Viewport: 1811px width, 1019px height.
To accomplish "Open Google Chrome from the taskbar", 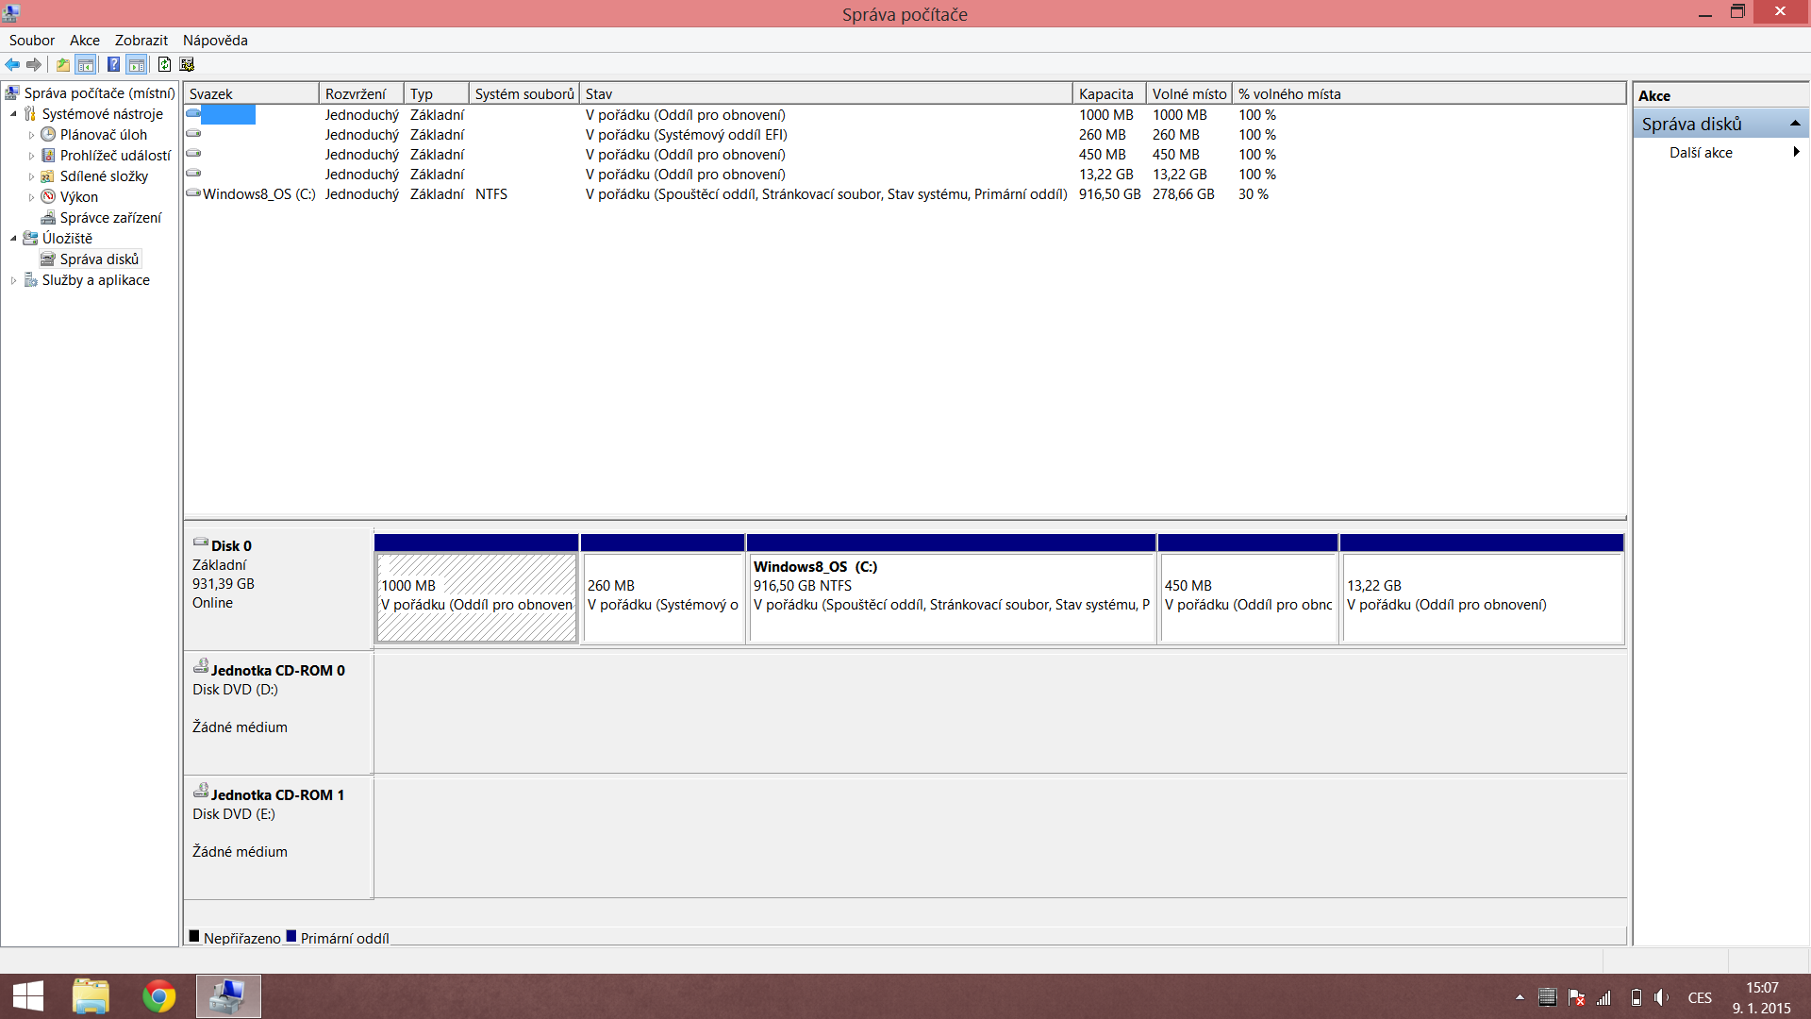I will [158, 996].
